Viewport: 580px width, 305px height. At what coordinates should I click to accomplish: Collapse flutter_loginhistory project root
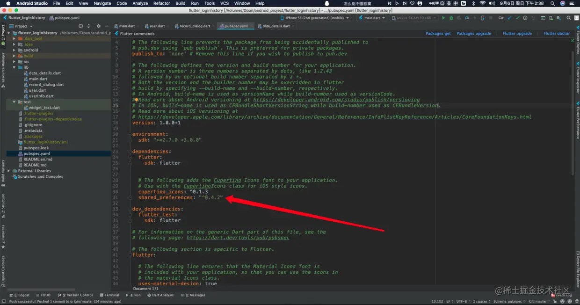[x=9, y=33]
